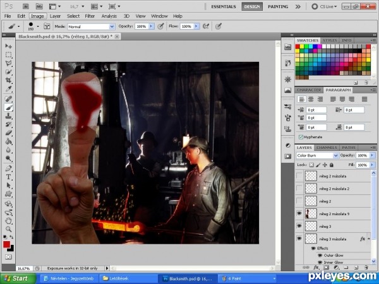Open Letöltések taskbar item
Screen dimensions: 379x284
click(x=129, y=278)
